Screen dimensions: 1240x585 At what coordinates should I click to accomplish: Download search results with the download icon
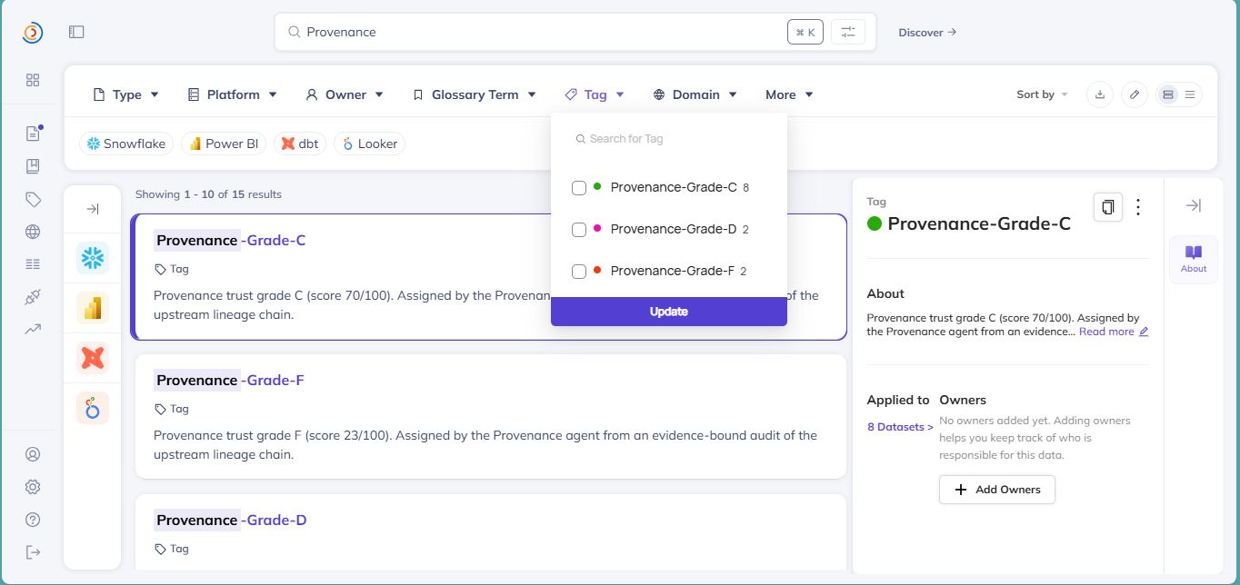(1100, 94)
